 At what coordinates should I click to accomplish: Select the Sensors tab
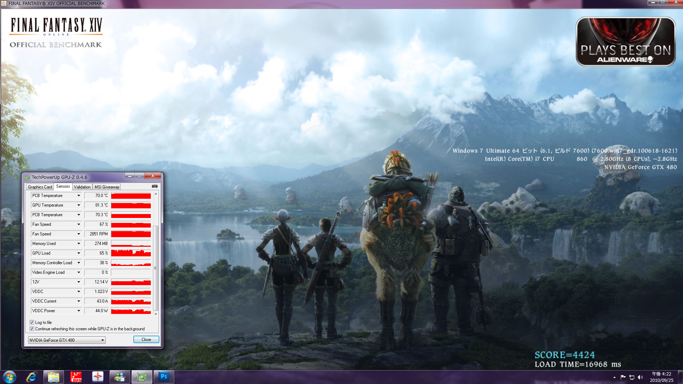tap(63, 186)
